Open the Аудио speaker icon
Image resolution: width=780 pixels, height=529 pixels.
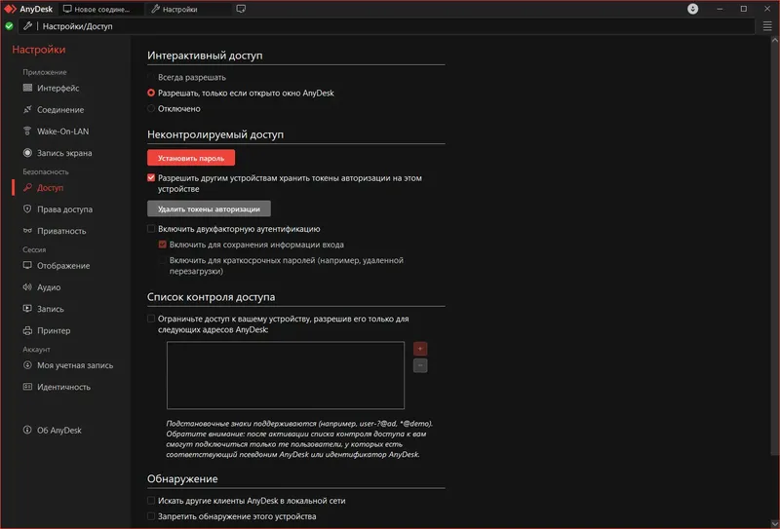click(x=27, y=286)
